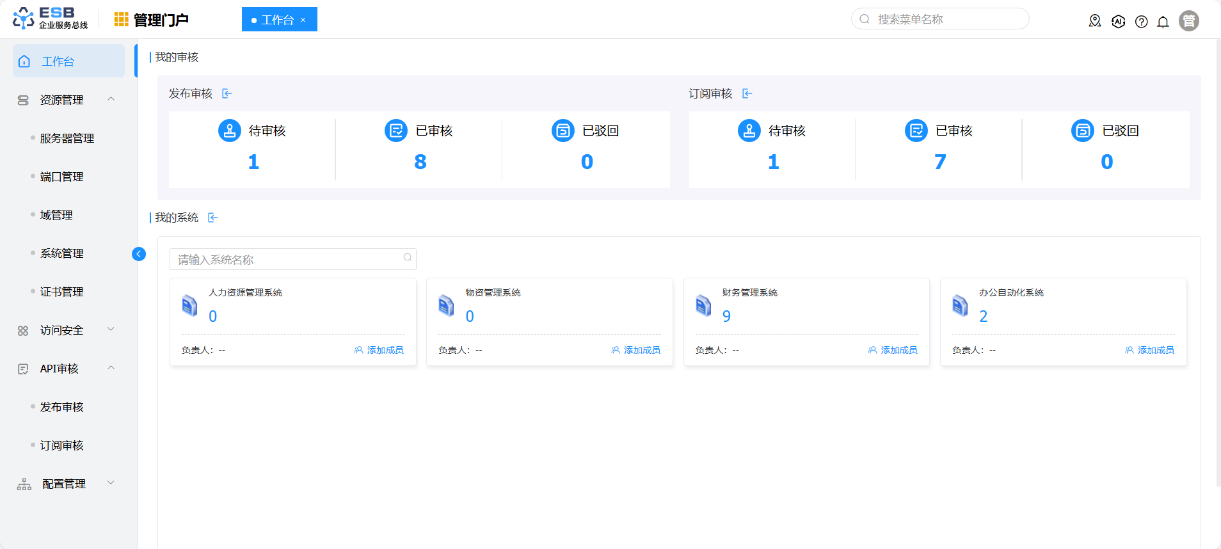Open the help question mark icon
The image size is (1221, 549).
[1141, 22]
